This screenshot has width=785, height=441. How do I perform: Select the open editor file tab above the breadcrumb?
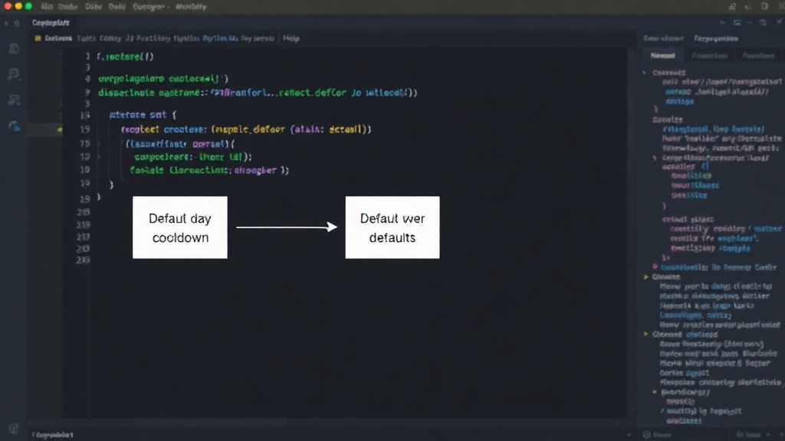pyautogui.click(x=51, y=22)
